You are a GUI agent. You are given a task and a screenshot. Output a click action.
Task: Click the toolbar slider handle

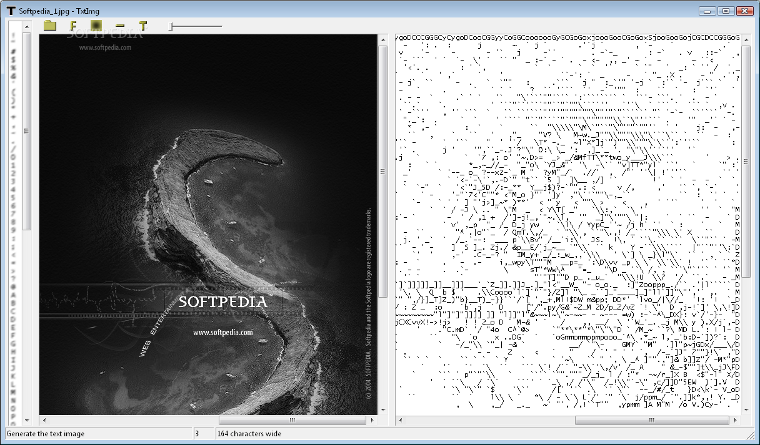171,26
